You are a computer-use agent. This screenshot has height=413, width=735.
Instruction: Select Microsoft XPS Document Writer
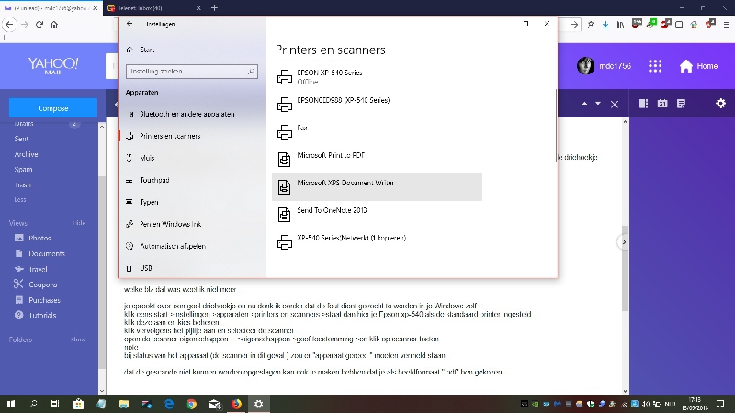[x=377, y=187]
